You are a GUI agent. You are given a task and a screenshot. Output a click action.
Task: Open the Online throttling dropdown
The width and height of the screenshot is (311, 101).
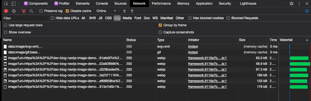pyautogui.click(x=106, y=11)
